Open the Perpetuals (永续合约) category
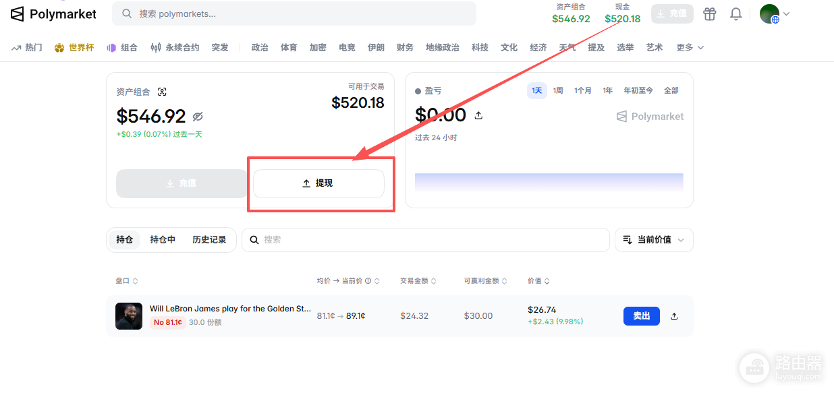Image resolution: width=834 pixels, height=395 pixels. (x=175, y=47)
